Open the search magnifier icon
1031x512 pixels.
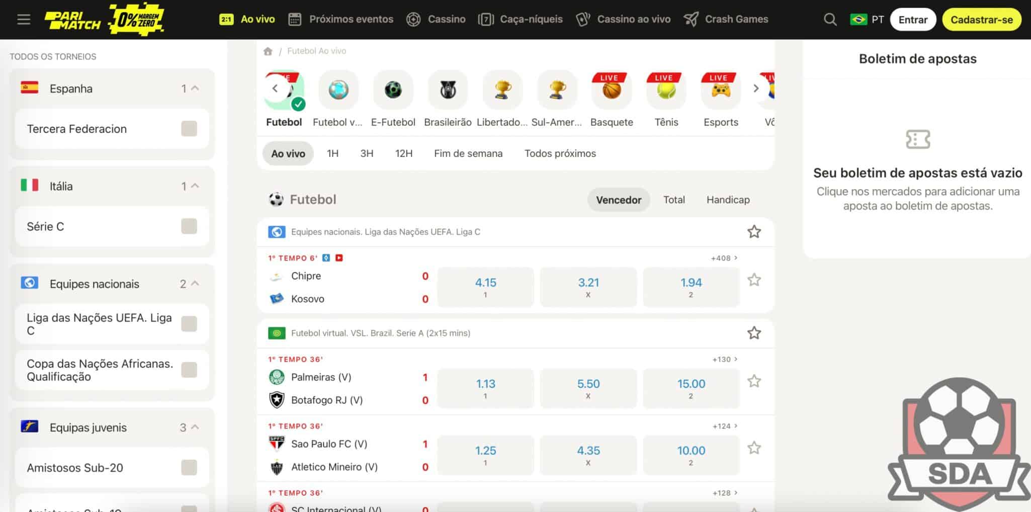[830, 20]
